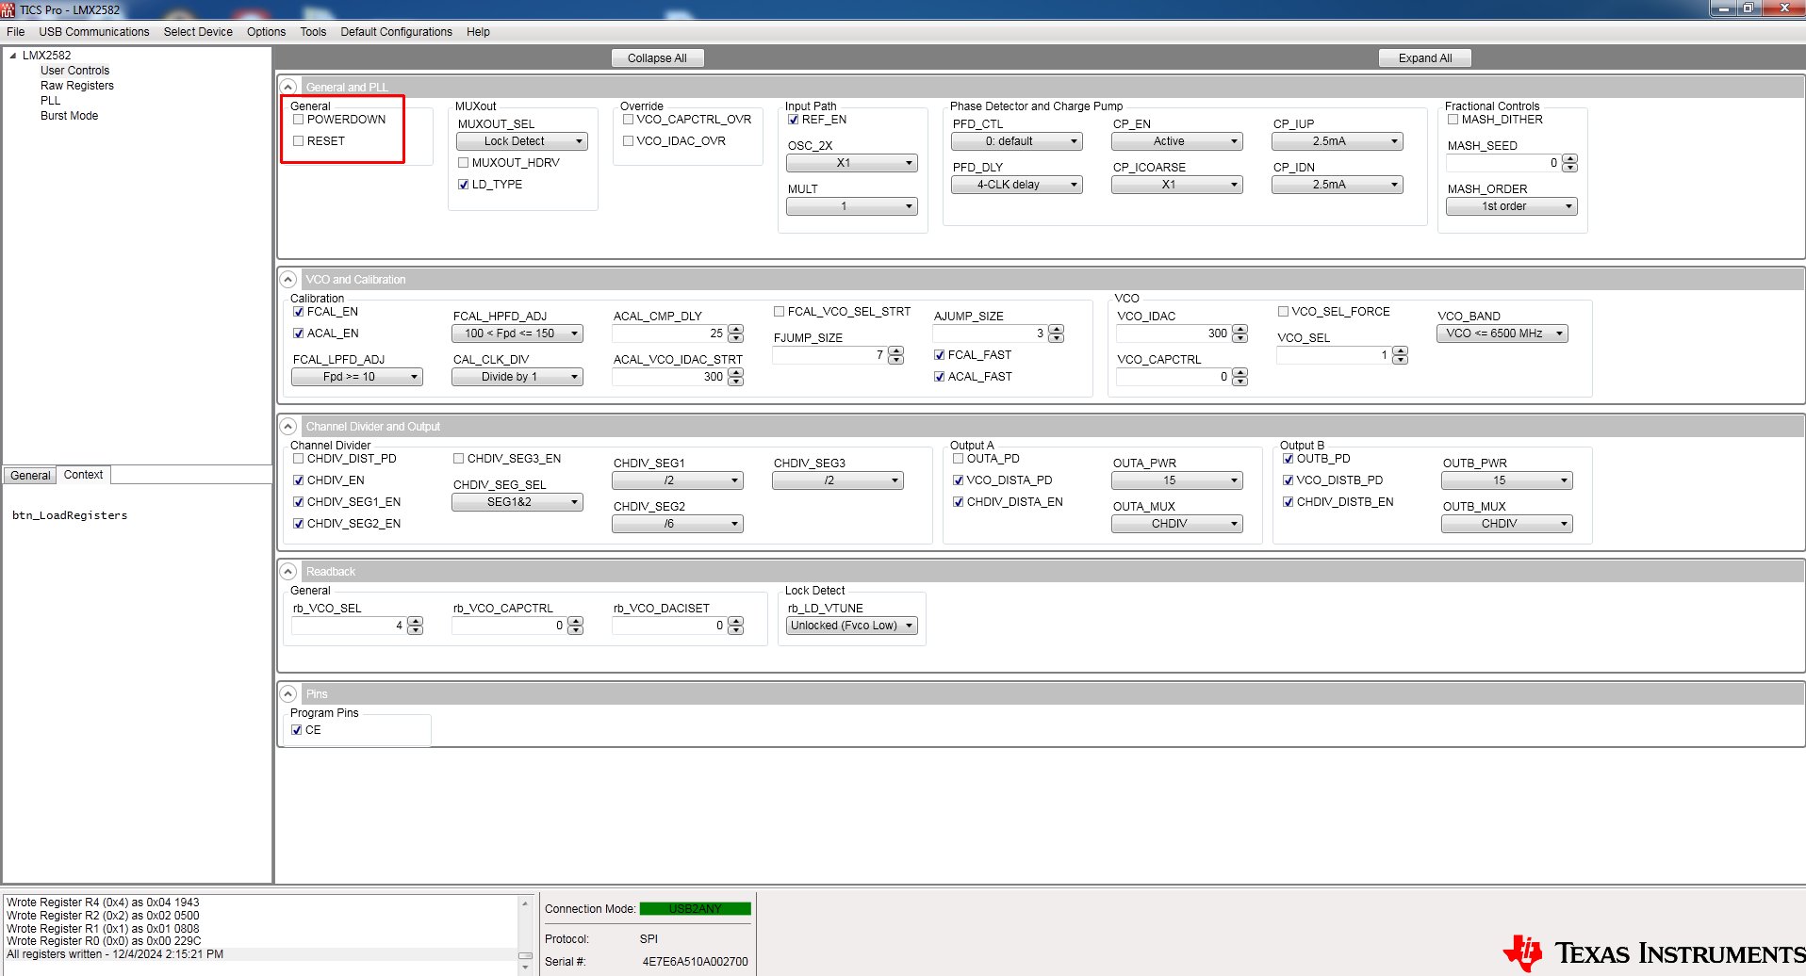This screenshot has height=976, width=1806.
Task: Open MASH_ORDER 1st order dropdown
Action: tap(1512, 206)
